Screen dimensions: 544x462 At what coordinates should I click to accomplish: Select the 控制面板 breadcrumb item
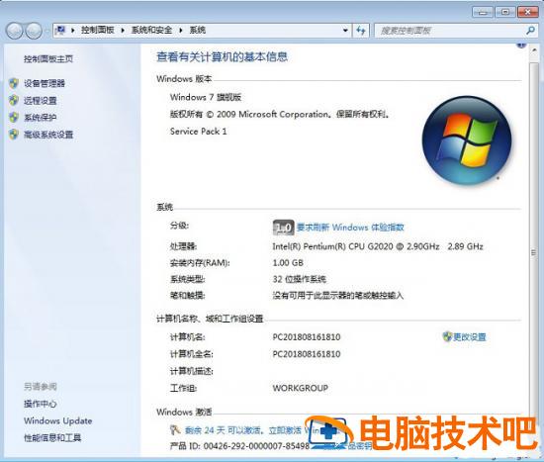tap(98, 31)
